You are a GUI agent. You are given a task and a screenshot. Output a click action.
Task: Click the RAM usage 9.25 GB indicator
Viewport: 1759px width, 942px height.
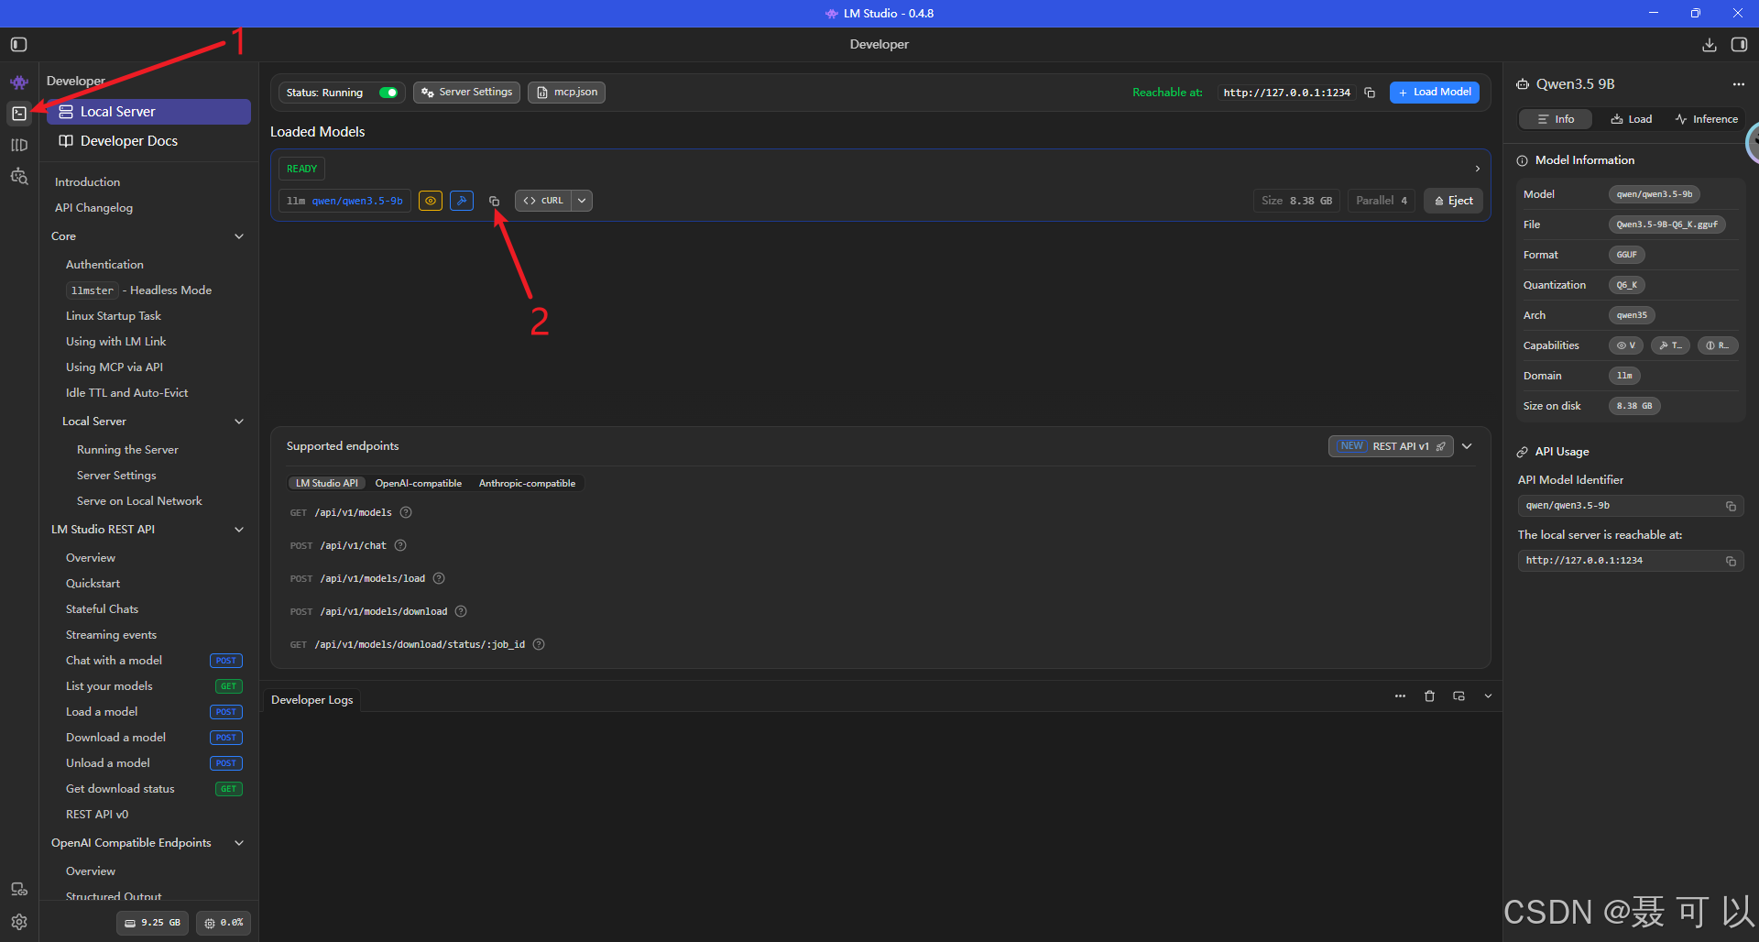[x=152, y=923]
